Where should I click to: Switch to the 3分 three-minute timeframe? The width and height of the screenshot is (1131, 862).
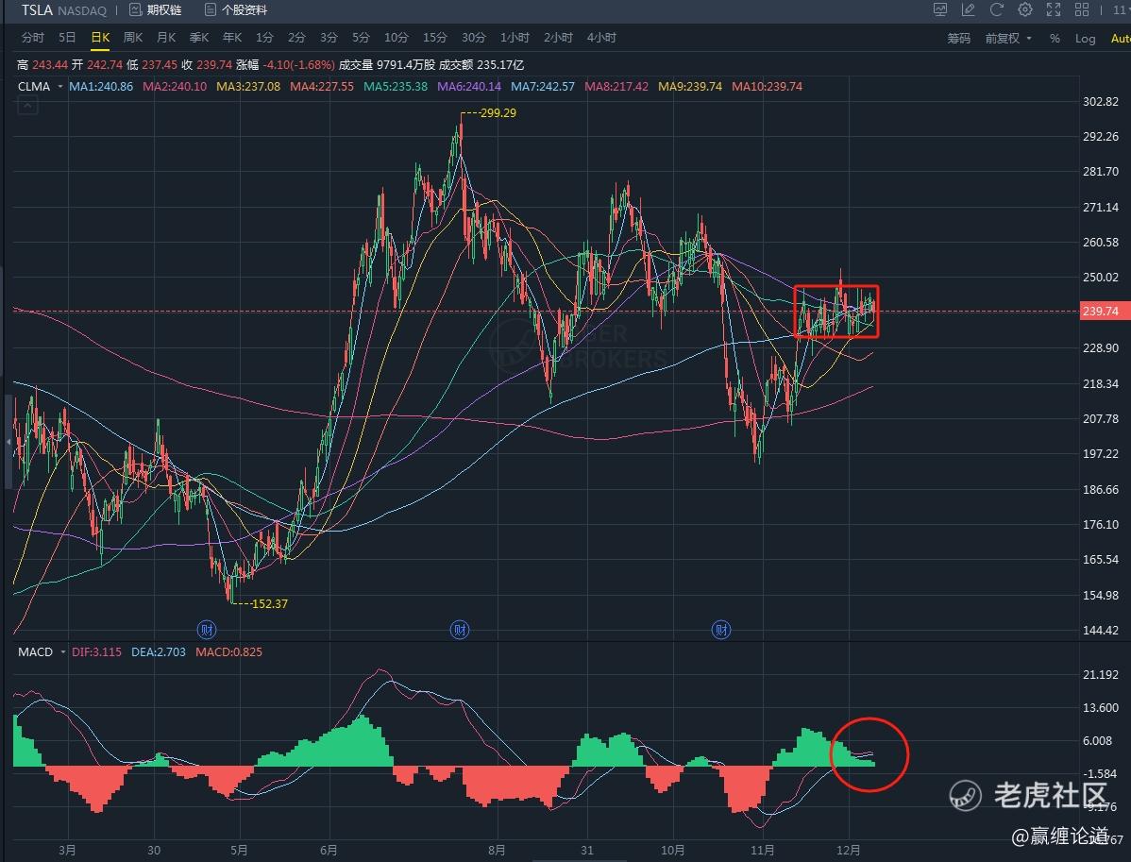(x=329, y=38)
